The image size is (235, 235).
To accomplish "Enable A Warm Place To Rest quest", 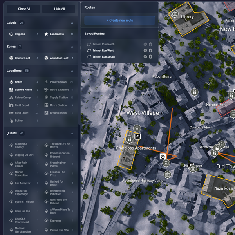I will [x=59, y=211].
